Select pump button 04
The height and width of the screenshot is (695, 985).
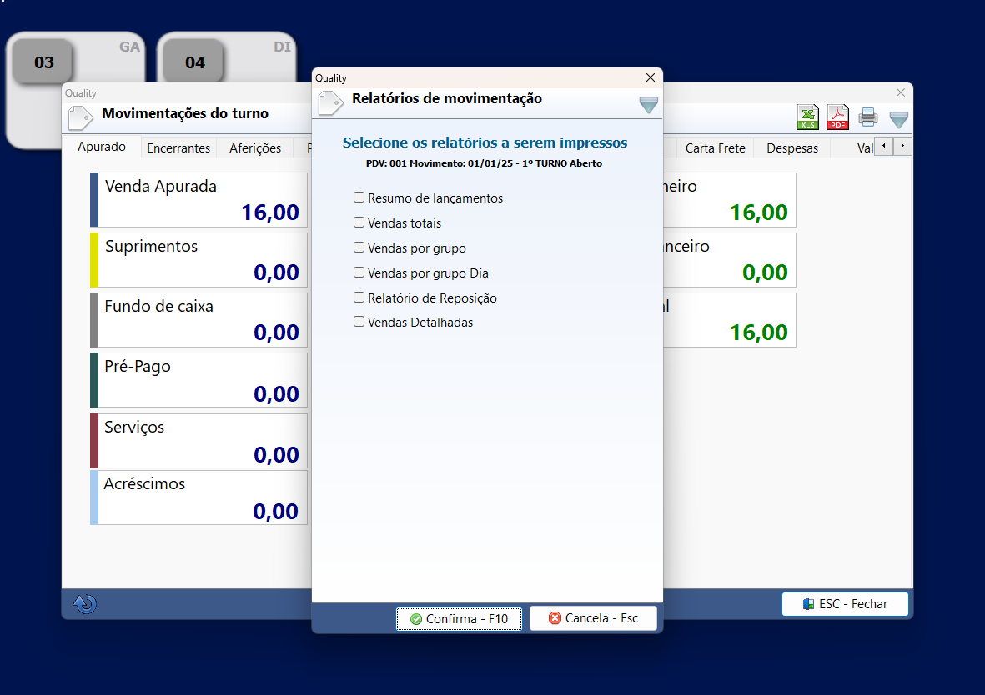pyautogui.click(x=194, y=62)
